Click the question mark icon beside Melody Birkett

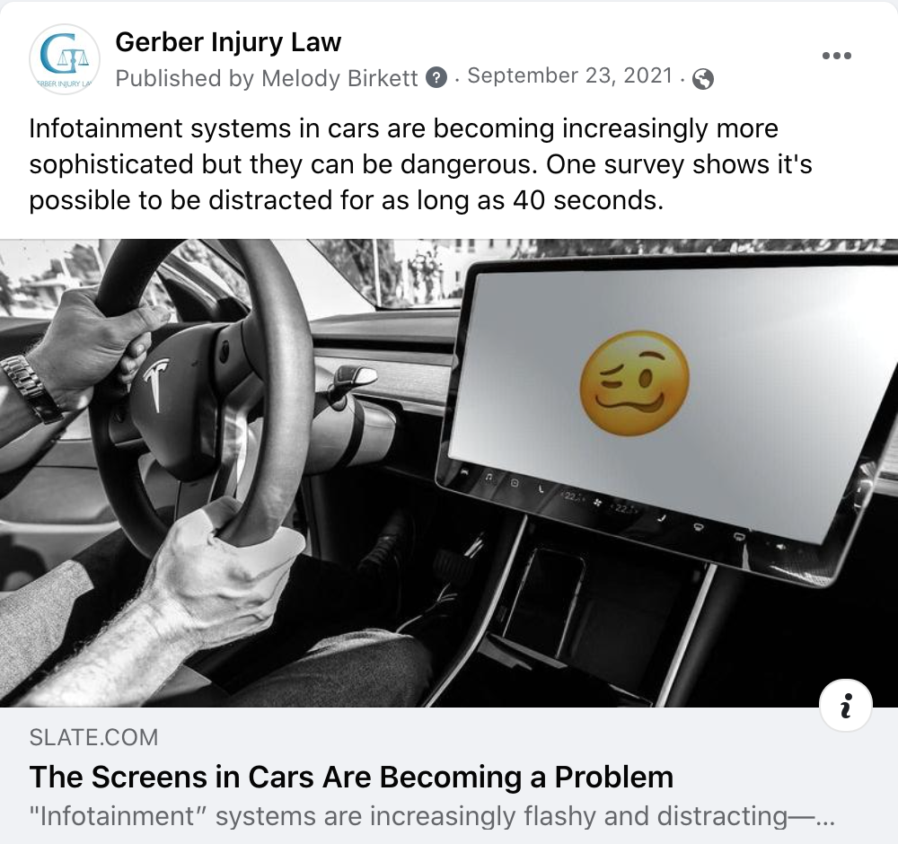click(x=436, y=77)
